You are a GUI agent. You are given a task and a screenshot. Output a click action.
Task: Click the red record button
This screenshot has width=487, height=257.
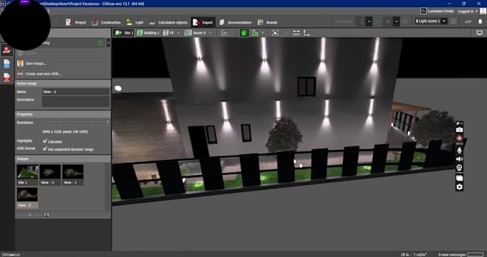(x=459, y=138)
